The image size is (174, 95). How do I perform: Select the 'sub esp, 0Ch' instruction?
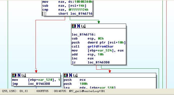(x=88, y=39)
